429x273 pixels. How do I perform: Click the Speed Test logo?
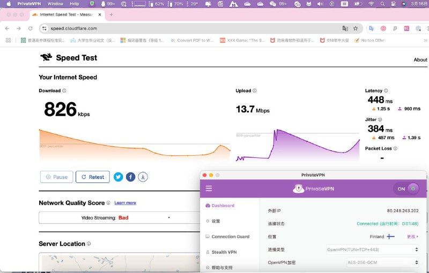[x=69, y=58]
